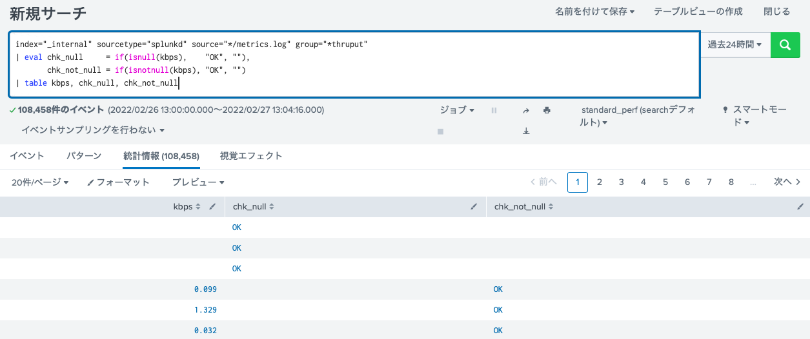Screen dimensions: 810x339
Task: Click kbps value 0.099
Action: 205,289
